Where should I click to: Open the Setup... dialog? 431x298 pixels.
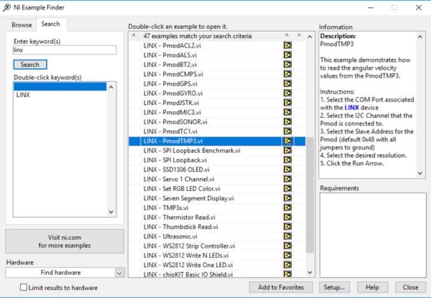[x=334, y=288]
